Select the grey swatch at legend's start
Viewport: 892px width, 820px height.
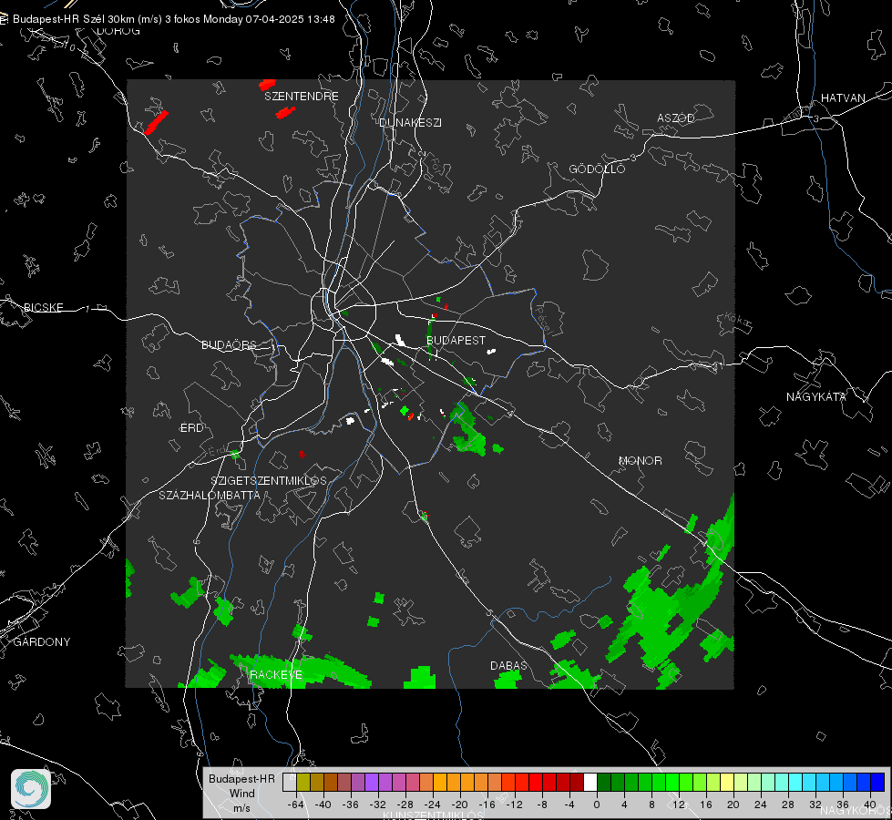click(290, 783)
